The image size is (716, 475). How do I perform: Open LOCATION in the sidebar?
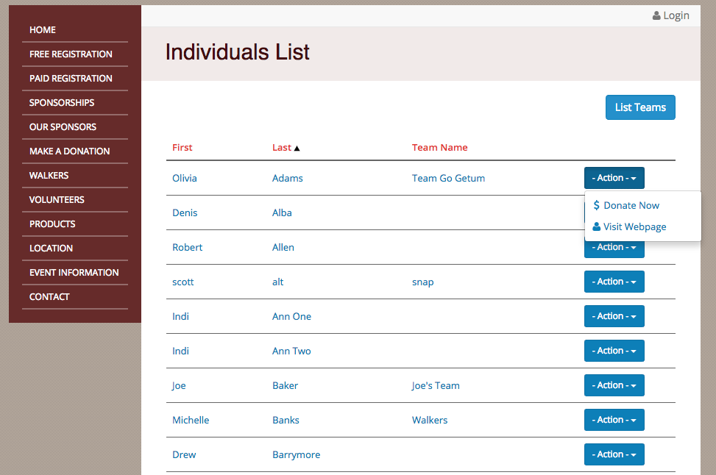(x=51, y=249)
